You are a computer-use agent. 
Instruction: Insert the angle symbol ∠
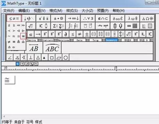(10, 58)
